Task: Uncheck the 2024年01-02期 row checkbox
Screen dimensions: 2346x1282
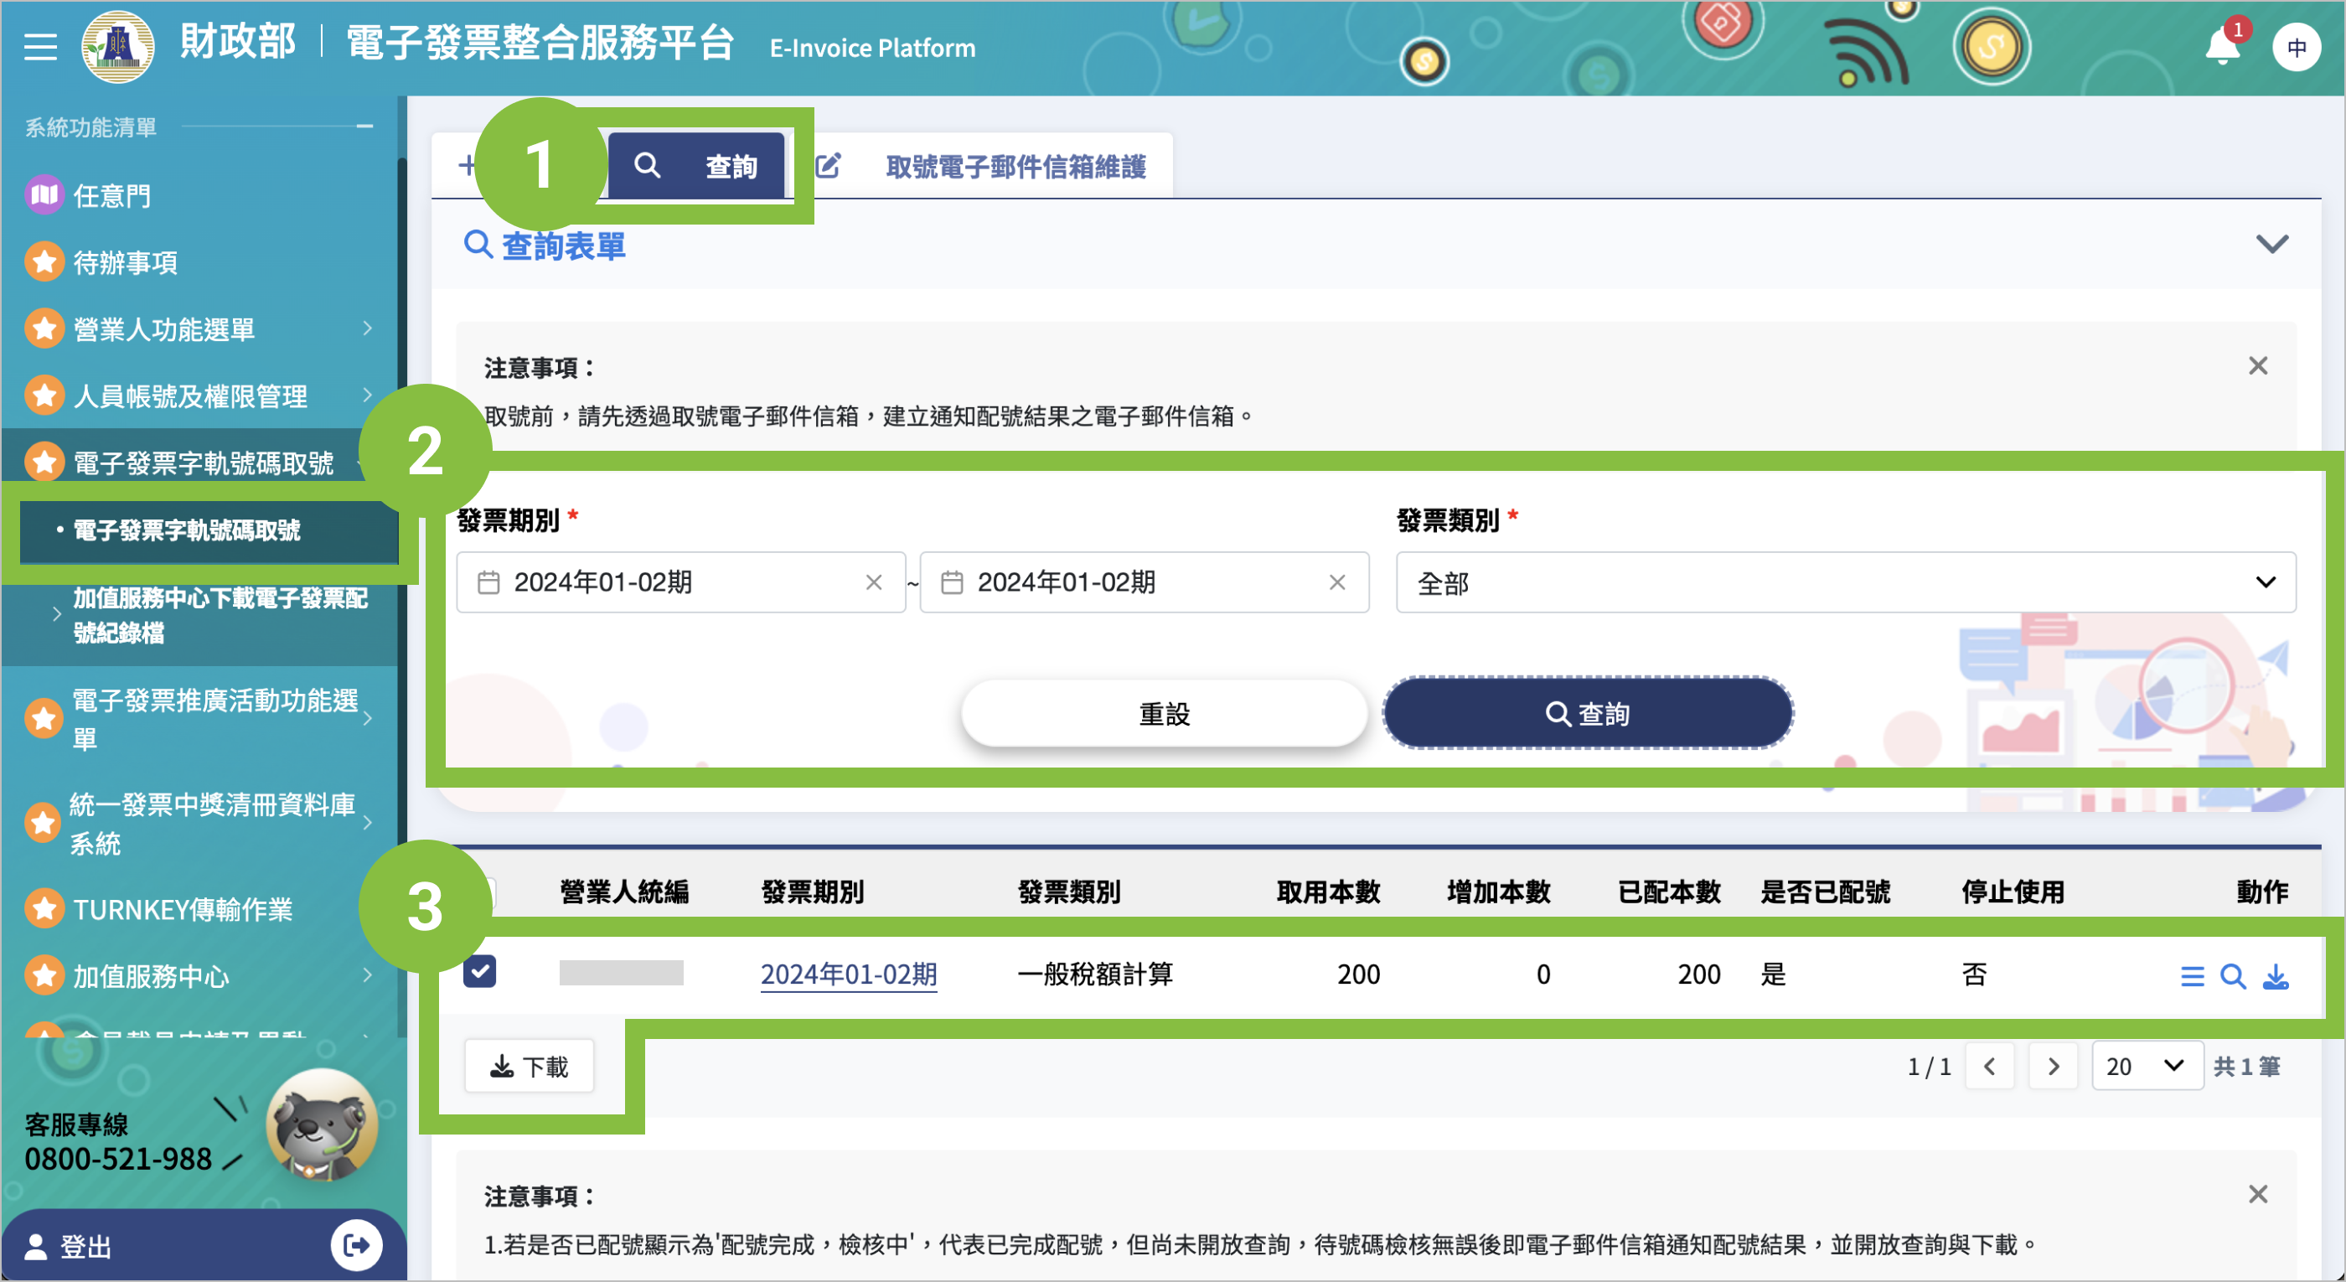Action: [480, 971]
